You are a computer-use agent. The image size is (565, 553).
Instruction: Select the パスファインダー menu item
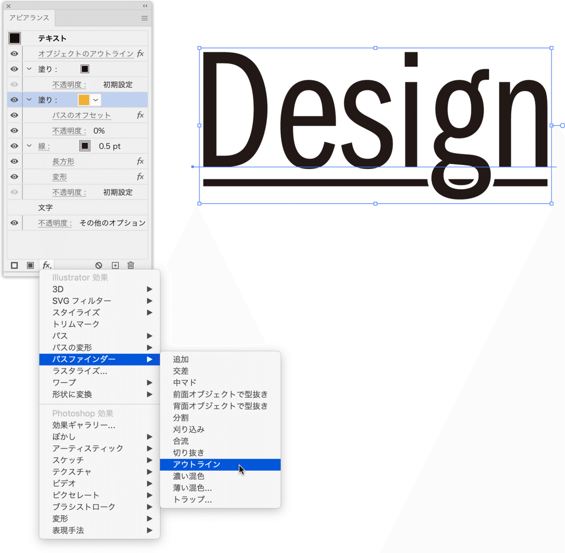tap(100, 359)
